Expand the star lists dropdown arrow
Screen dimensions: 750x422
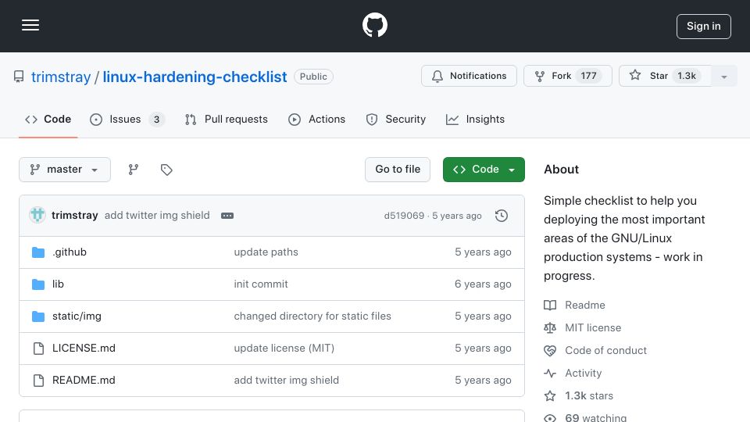tap(723, 76)
